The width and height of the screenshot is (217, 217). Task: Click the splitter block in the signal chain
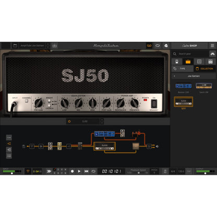click(69, 147)
